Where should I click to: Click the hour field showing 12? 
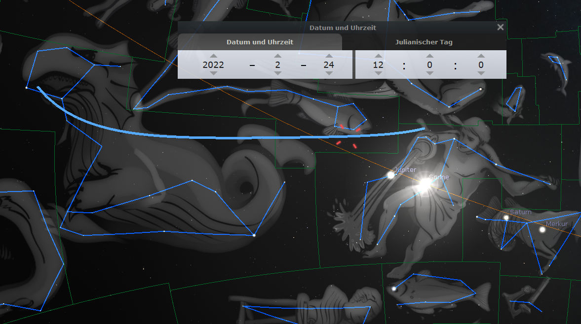tap(378, 65)
